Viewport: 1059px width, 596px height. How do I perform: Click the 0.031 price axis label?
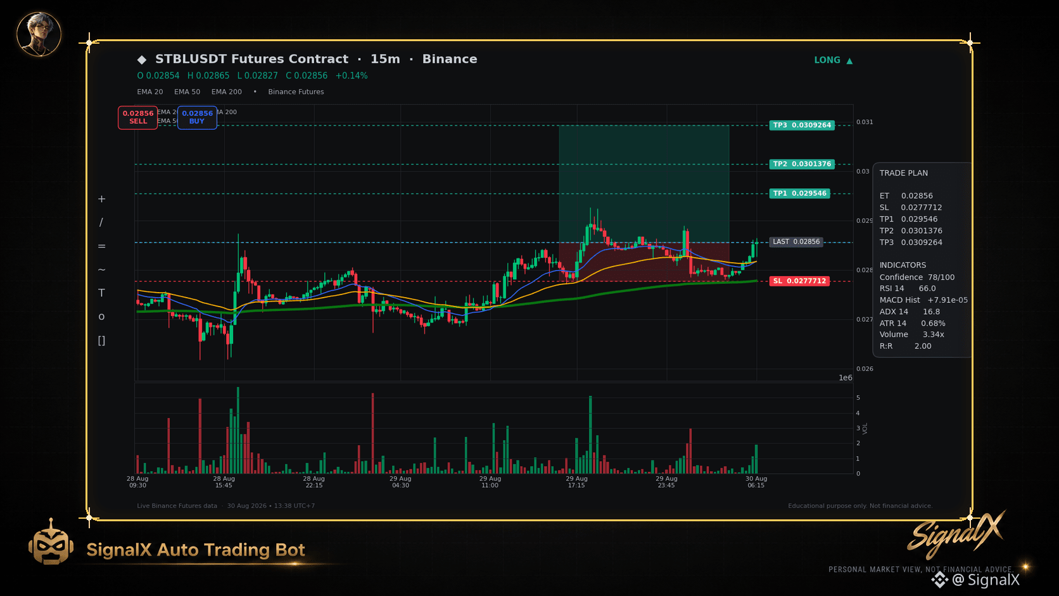865,122
